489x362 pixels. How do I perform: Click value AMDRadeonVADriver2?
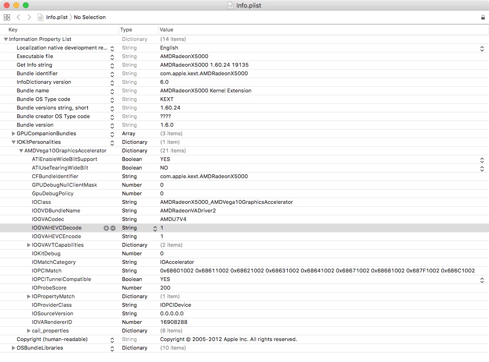pyautogui.click(x=188, y=211)
